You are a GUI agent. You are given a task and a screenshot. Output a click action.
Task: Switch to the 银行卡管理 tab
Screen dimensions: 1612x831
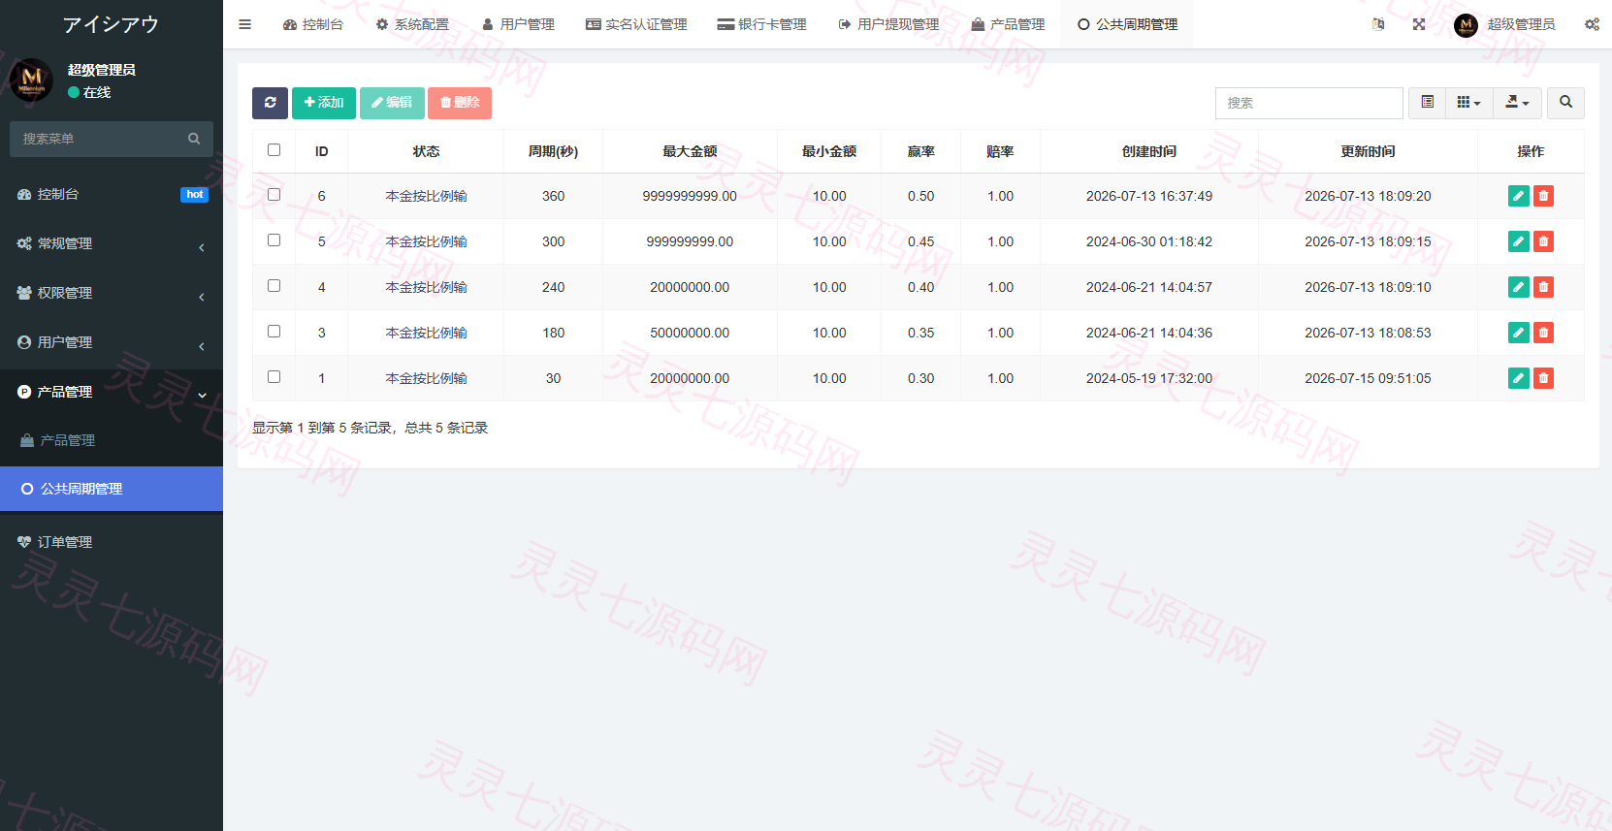click(x=761, y=24)
